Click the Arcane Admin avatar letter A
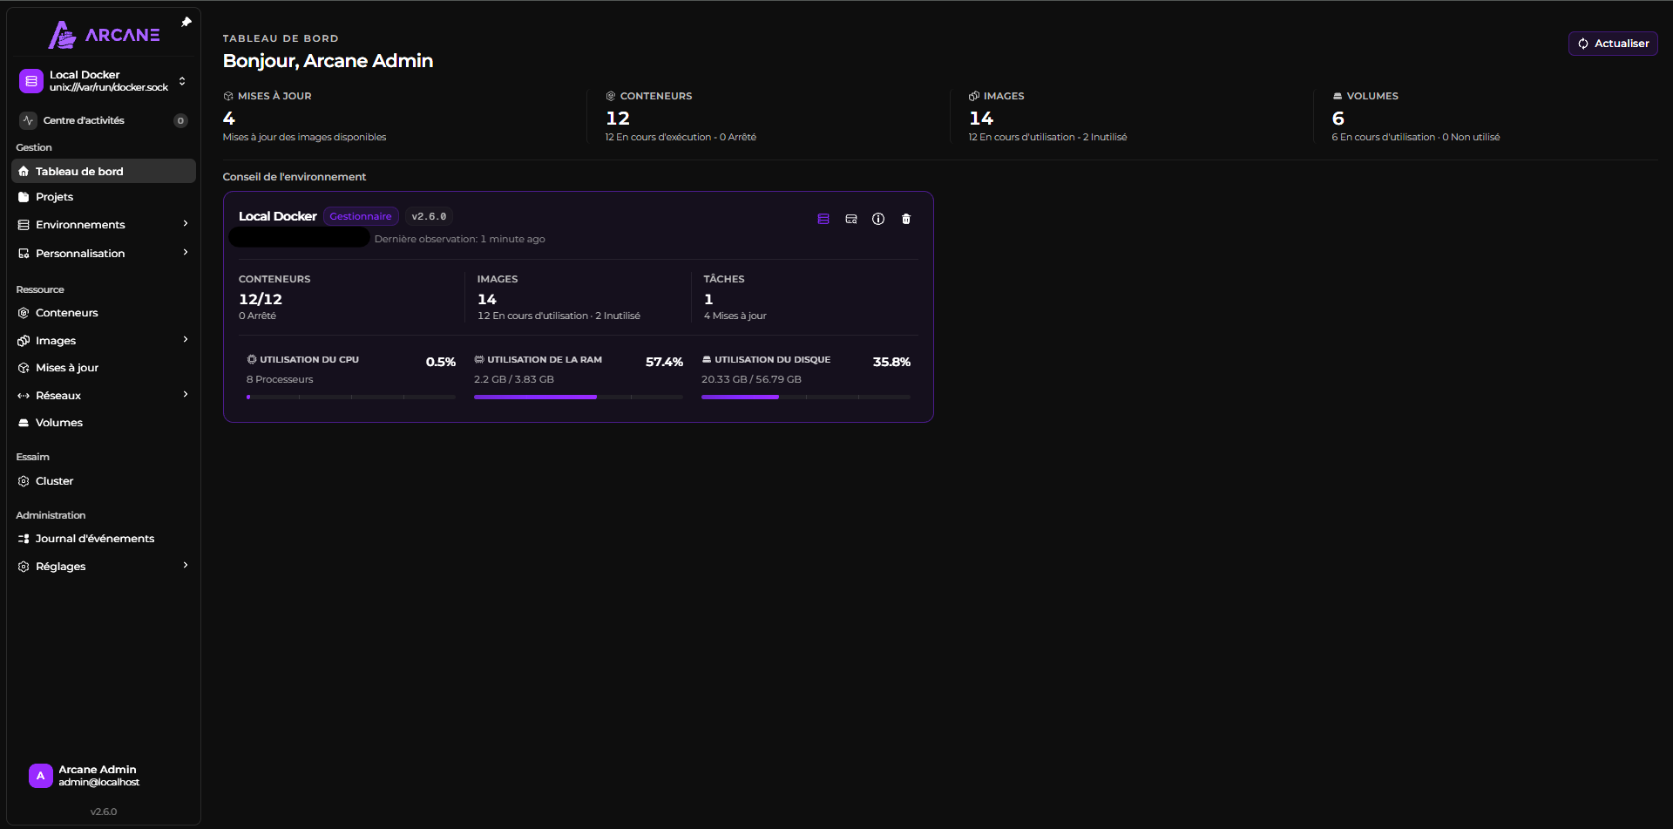The height and width of the screenshot is (829, 1673). (41, 776)
